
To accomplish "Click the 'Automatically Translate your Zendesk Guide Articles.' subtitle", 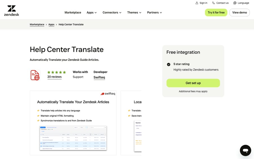I will (x=64, y=60).
